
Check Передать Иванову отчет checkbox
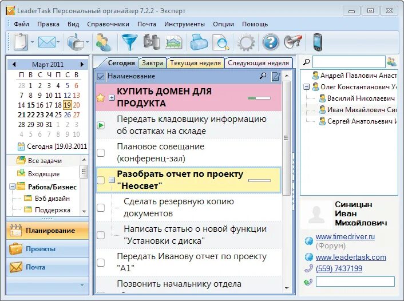click(x=101, y=263)
